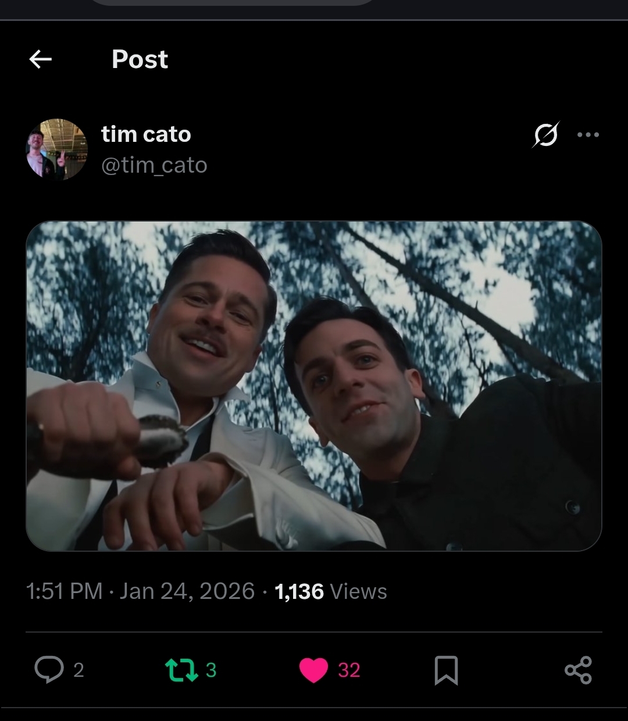Tap the "Post" header title
This screenshot has height=721, width=628.
140,59
